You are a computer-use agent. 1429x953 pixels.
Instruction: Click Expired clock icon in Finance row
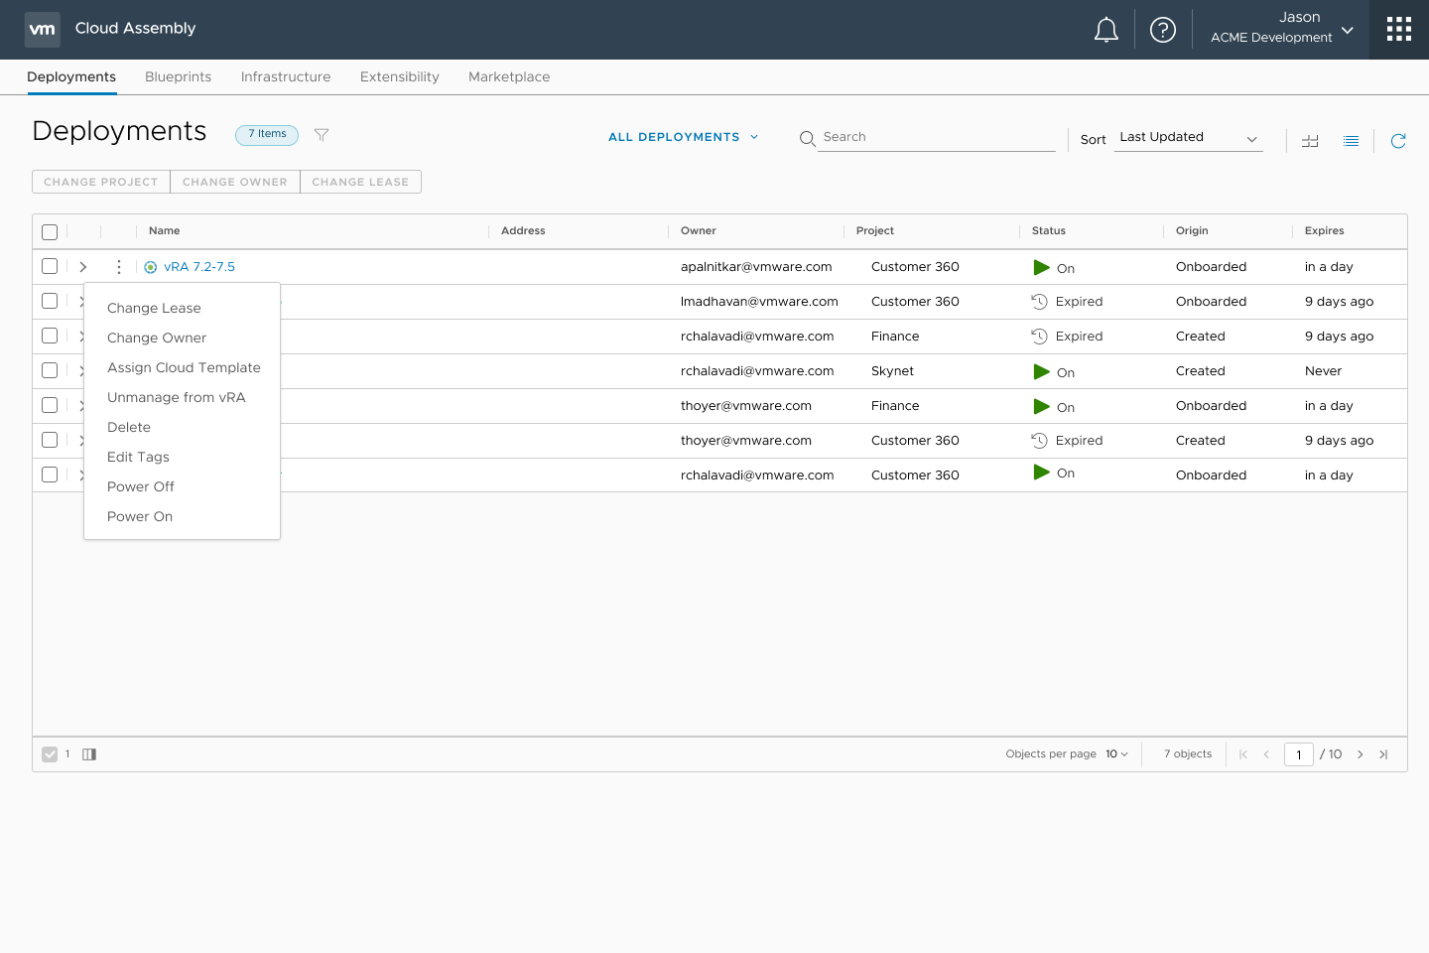click(x=1040, y=337)
